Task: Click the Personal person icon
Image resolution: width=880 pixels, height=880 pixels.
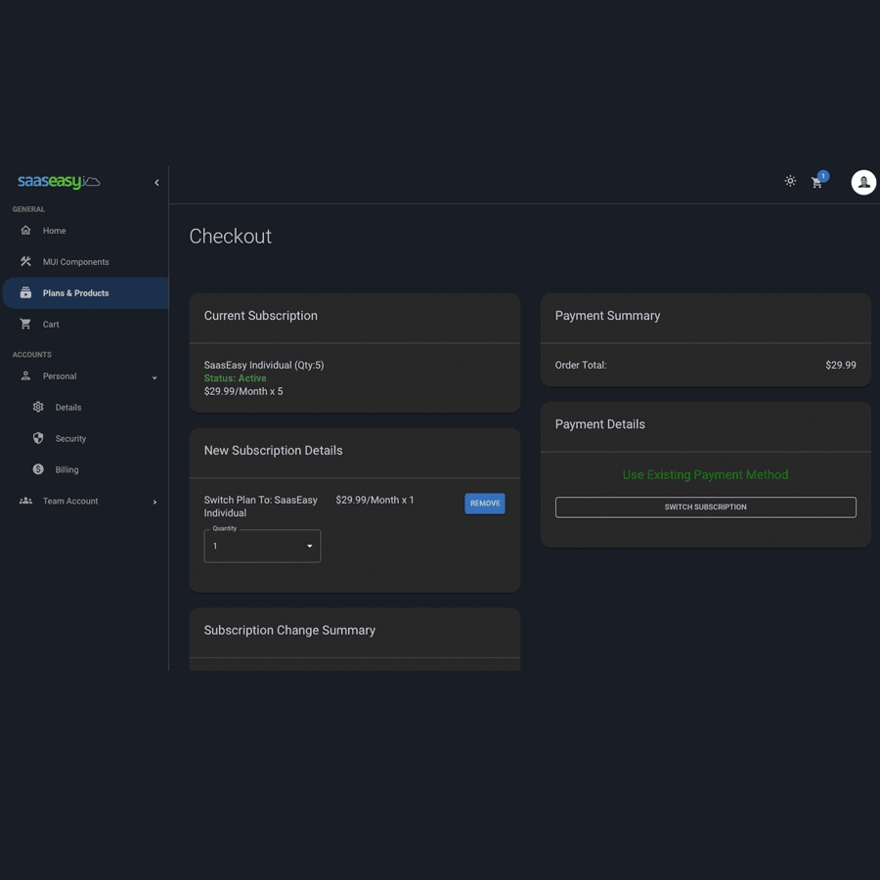Action: pos(26,376)
